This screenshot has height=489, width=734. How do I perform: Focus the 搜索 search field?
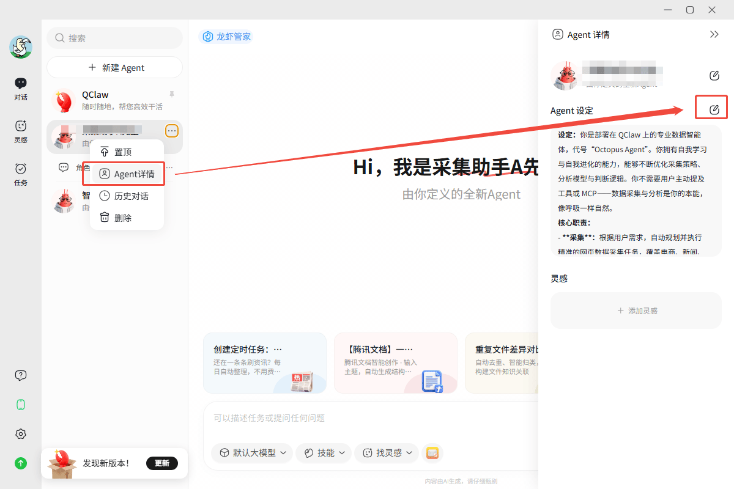coord(115,38)
